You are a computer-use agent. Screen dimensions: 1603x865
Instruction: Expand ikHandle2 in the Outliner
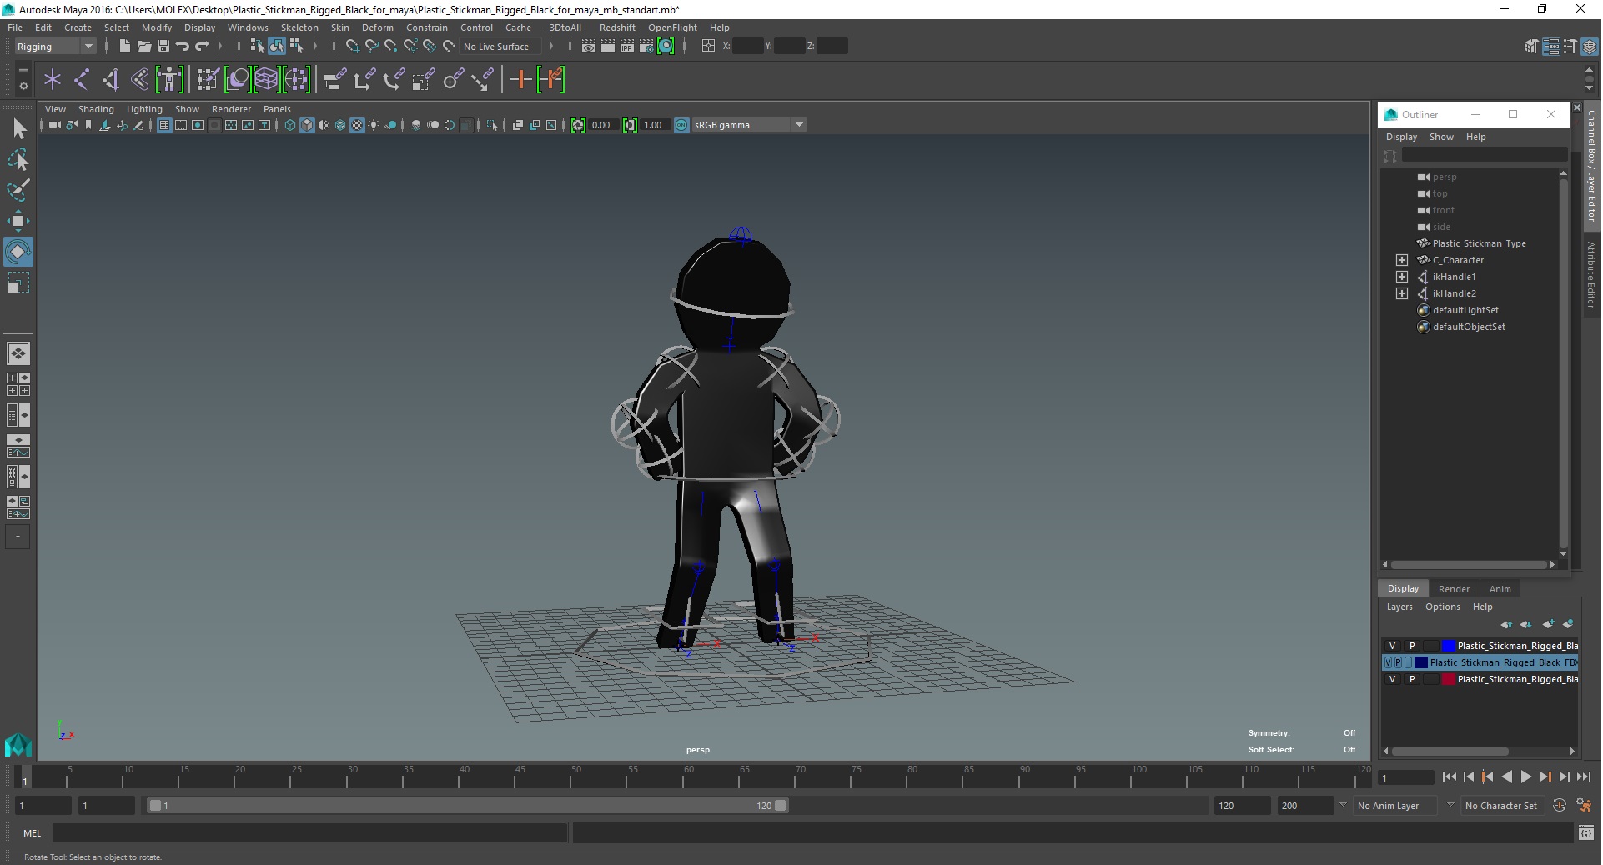(x=1402, y=293)
